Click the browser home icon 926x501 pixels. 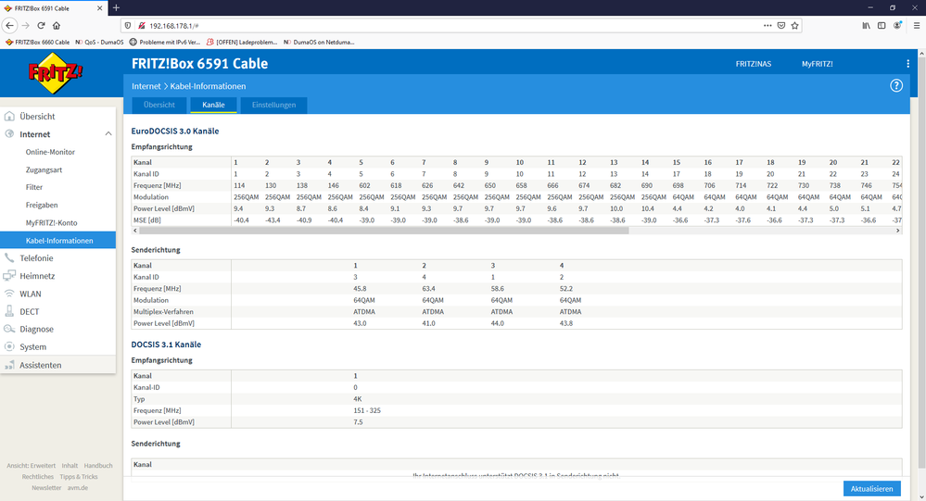click(57, 25)
